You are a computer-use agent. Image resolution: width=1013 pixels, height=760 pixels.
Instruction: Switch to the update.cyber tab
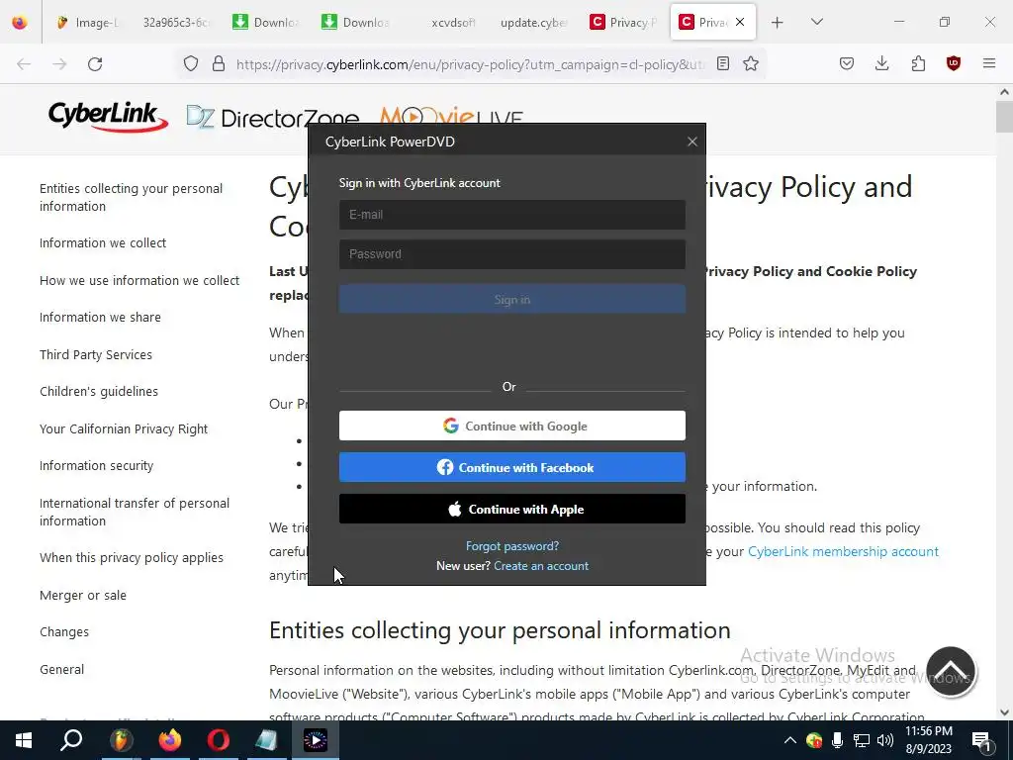coord(533,23)
